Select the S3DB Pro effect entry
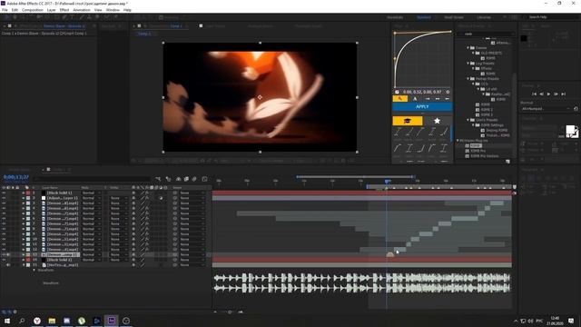 pyautogui.click(x=478, y=151)
